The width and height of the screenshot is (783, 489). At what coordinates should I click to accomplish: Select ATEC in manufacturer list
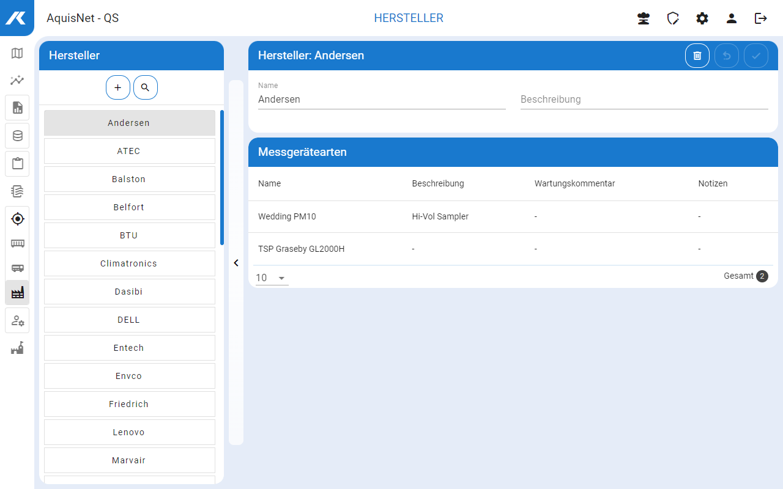(x=129, y=151)
